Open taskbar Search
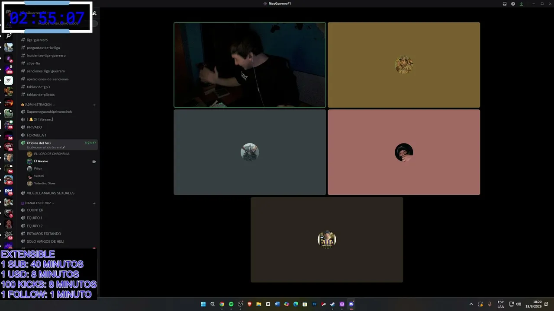The image size is (554, 311). pos(213,304)
